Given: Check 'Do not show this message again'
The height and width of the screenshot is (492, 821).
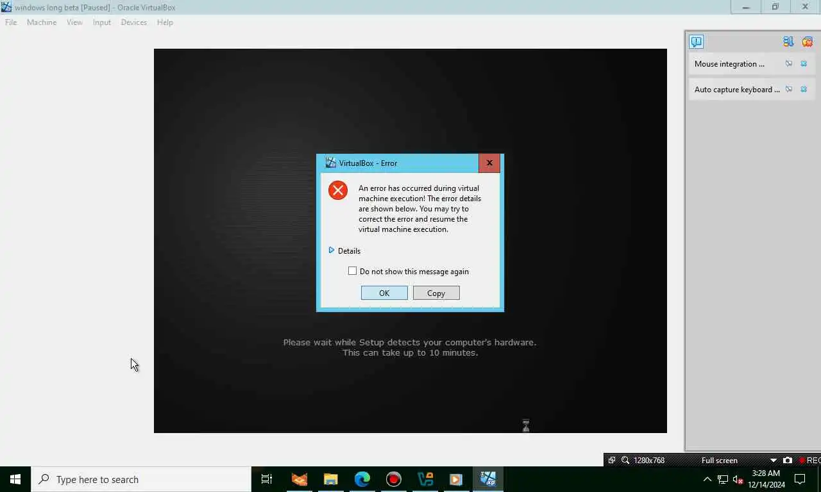Looking at the screenshot, I should tap(352, 271).
